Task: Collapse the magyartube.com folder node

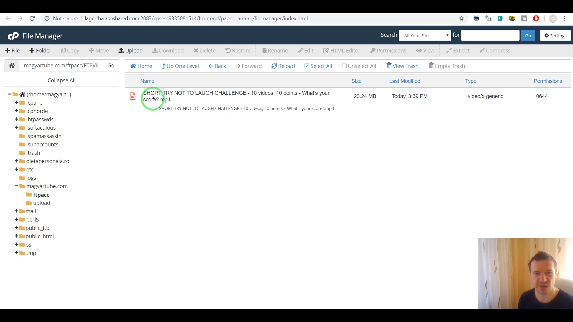Action: [17, 186]
